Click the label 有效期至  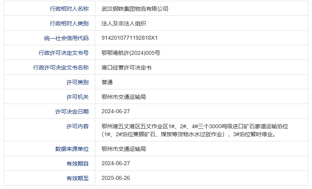(77, 178)
